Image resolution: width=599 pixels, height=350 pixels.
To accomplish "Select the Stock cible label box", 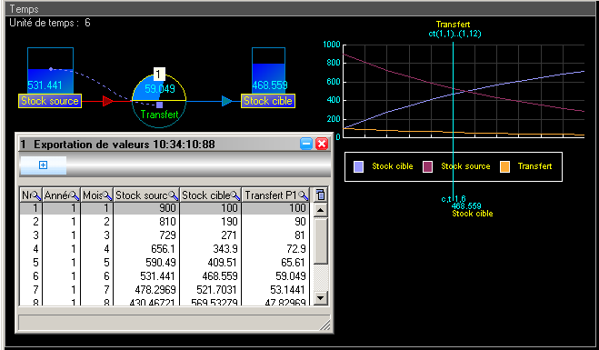I will click(268, 101).
